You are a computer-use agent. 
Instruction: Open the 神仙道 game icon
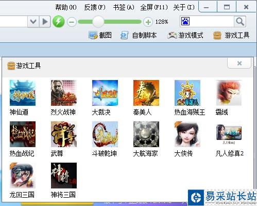click(x=23, y=93)
